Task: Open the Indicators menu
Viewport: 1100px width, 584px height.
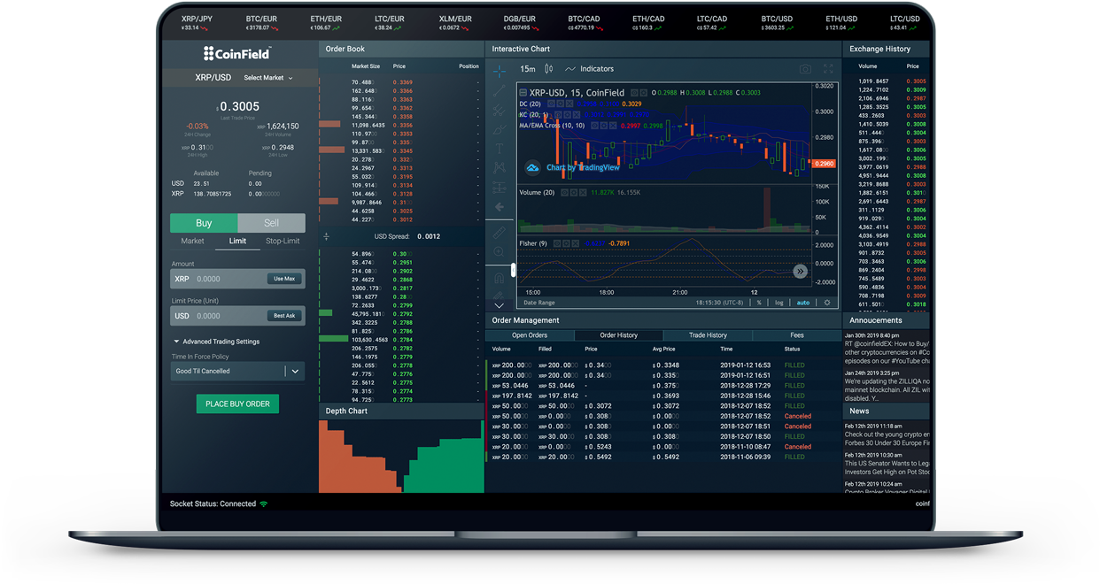Action: [589, 69]
